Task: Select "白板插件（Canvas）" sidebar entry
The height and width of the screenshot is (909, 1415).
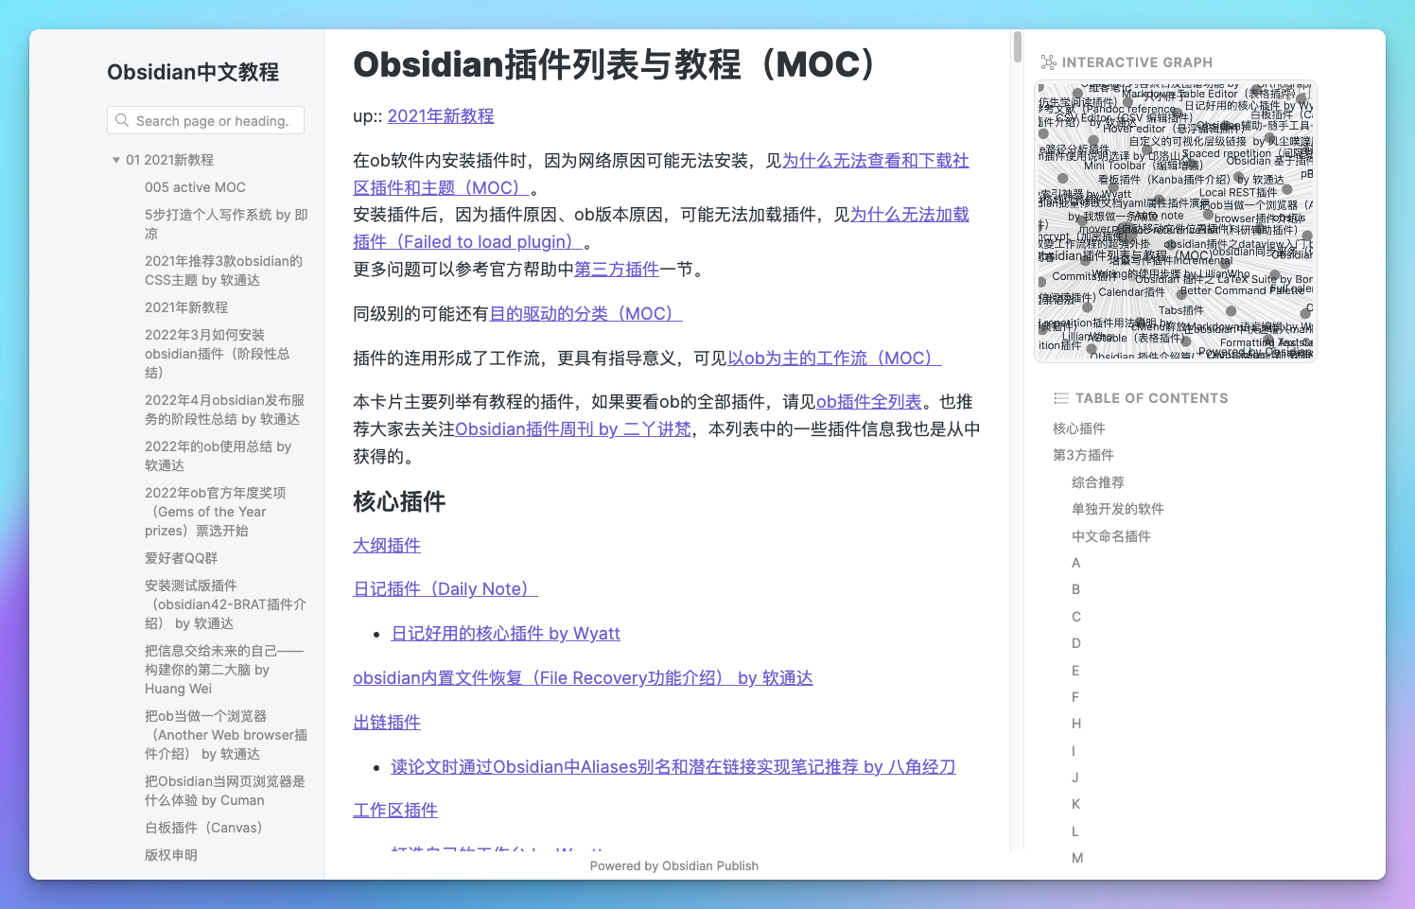Action: tap(202, 827)
